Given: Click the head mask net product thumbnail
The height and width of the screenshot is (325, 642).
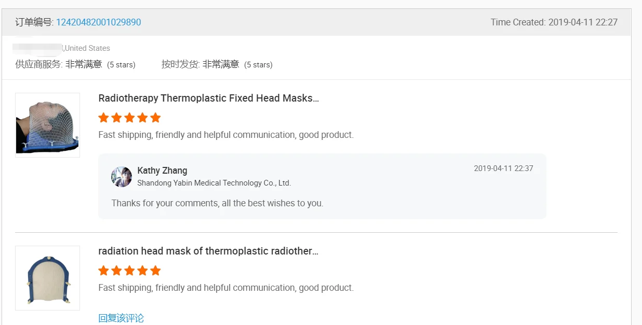Looking at the screenshot, I should pos(47,125).
